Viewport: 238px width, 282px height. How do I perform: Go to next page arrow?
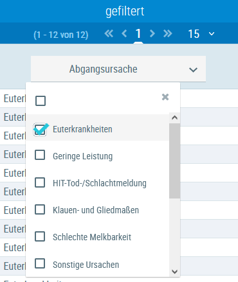152,33
